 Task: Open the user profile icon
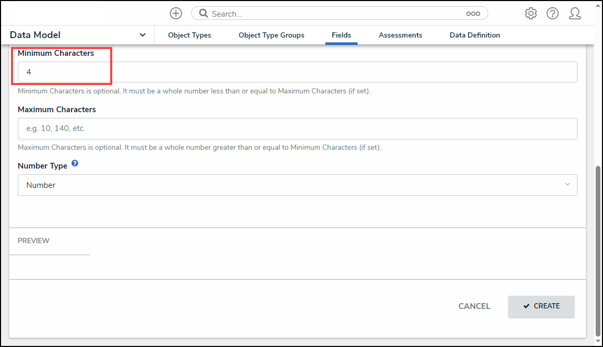point(575,14)
